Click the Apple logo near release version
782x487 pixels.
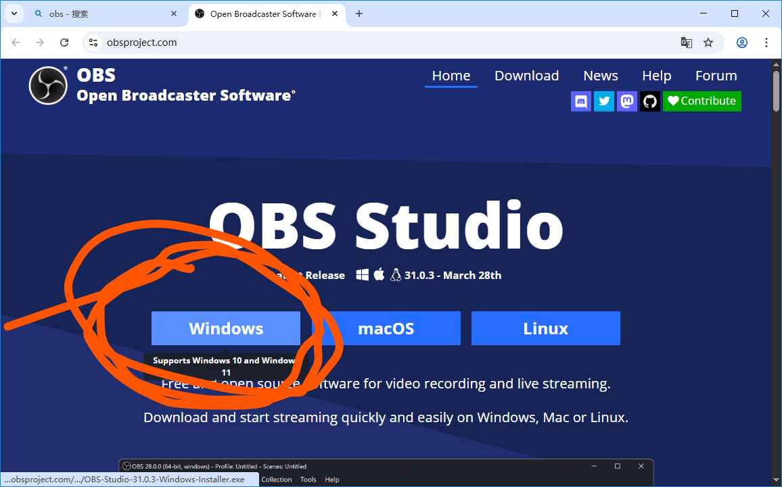tap(379, 274)
